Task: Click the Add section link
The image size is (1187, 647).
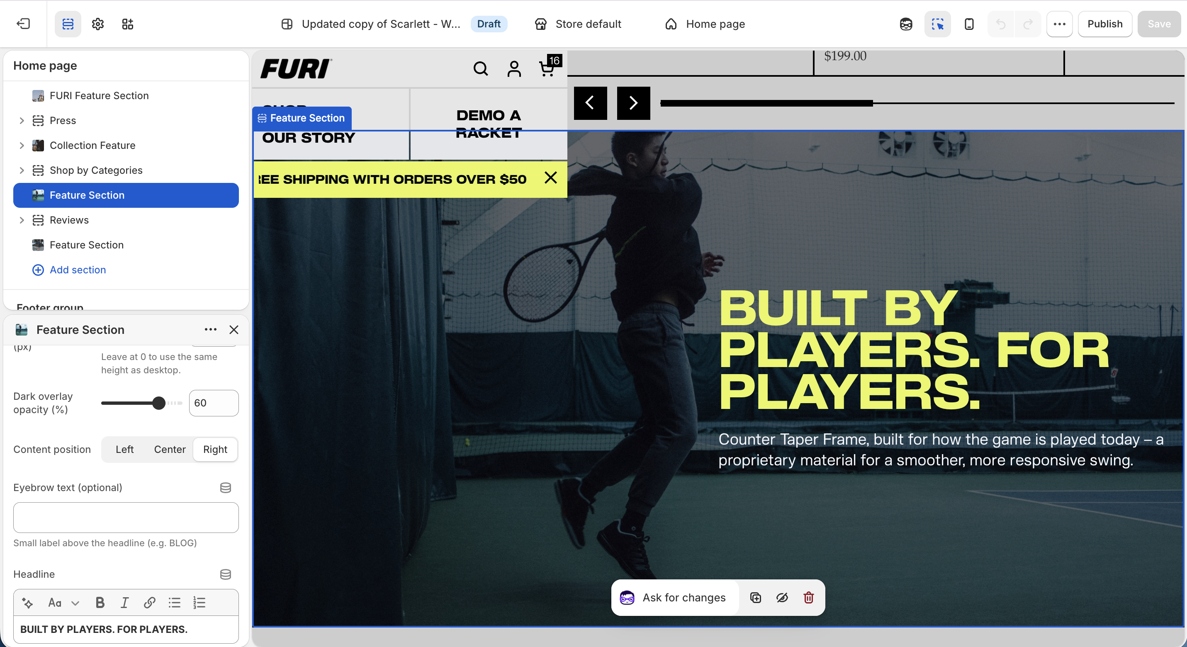Action: [69, 270]
